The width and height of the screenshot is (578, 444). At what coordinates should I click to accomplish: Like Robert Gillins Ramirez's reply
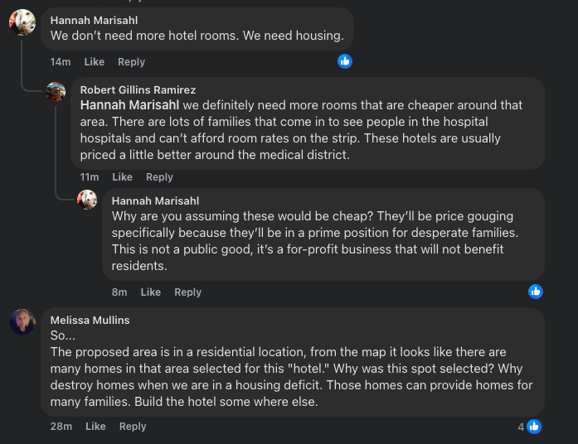tap(122, 177)
